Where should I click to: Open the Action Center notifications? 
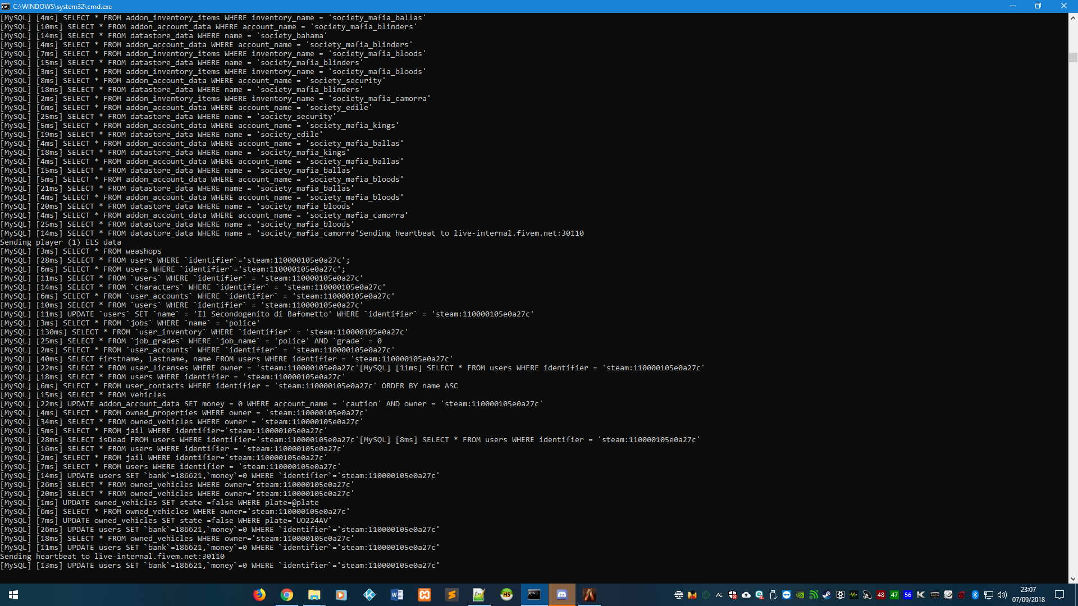click(1060, 595)
